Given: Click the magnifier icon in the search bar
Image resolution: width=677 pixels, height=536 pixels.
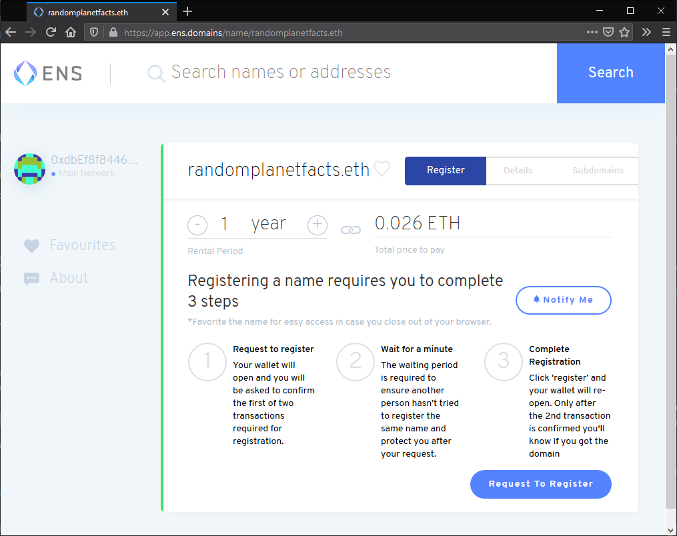Looking at the screenshot, I should [155, 73].
